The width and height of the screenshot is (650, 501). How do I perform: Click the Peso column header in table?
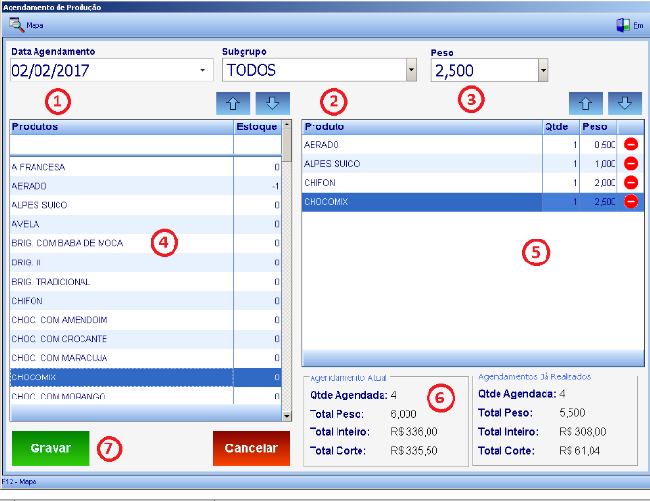(x=598, y=126)
